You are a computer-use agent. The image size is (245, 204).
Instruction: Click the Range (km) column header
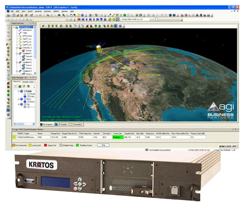click(55, 134)
